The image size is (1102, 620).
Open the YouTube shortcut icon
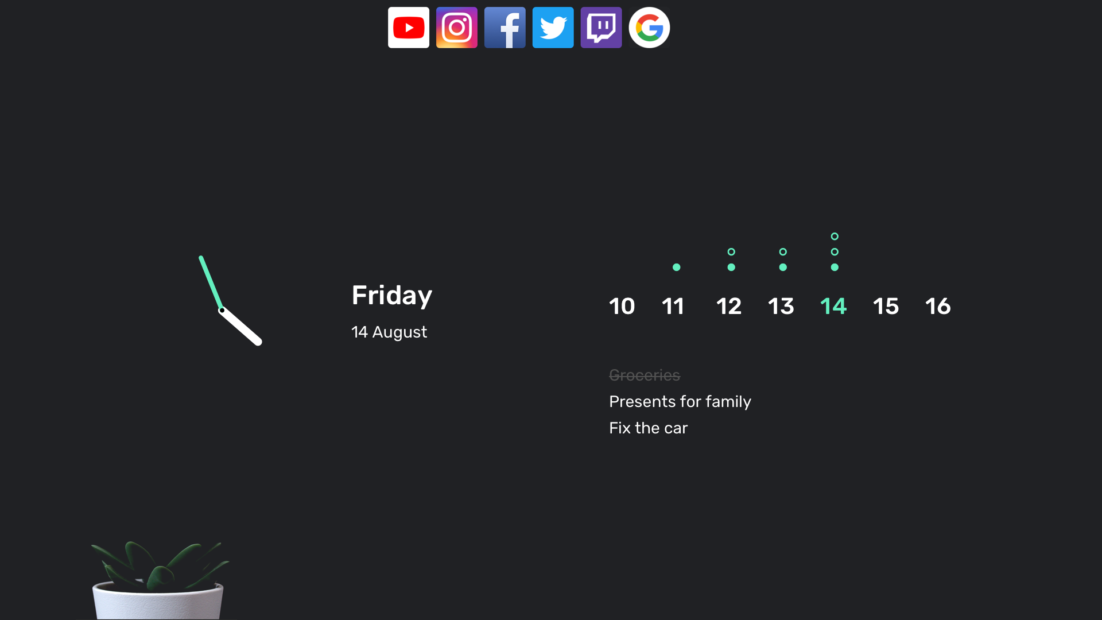(408, 28)
